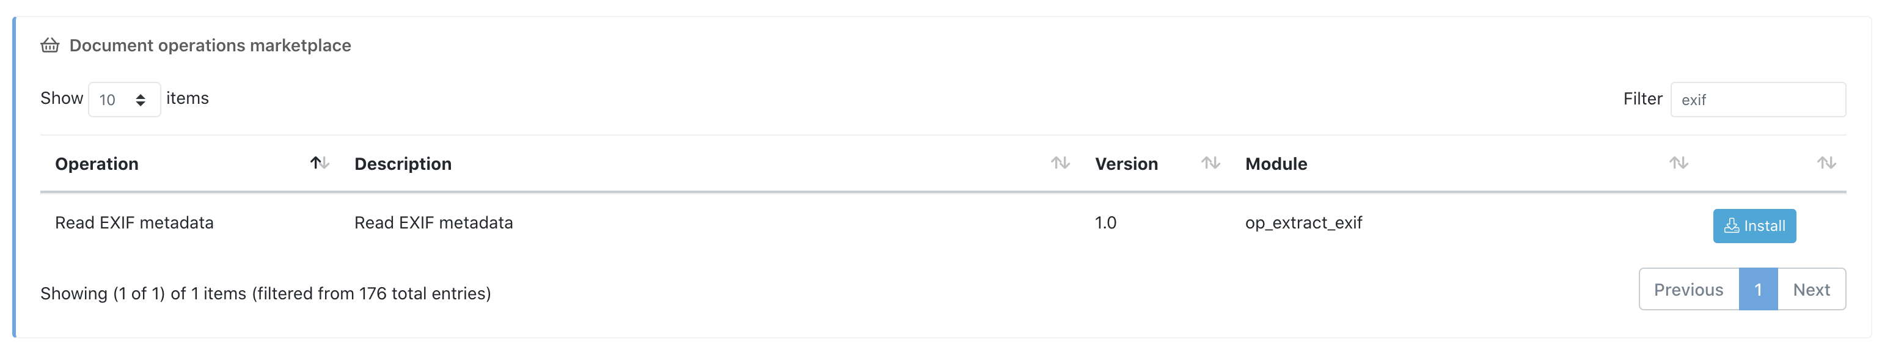Select page 1 in pagination
This screenshot has height=347, width=1882.
pyautogui.click(x=1757, y=290)
